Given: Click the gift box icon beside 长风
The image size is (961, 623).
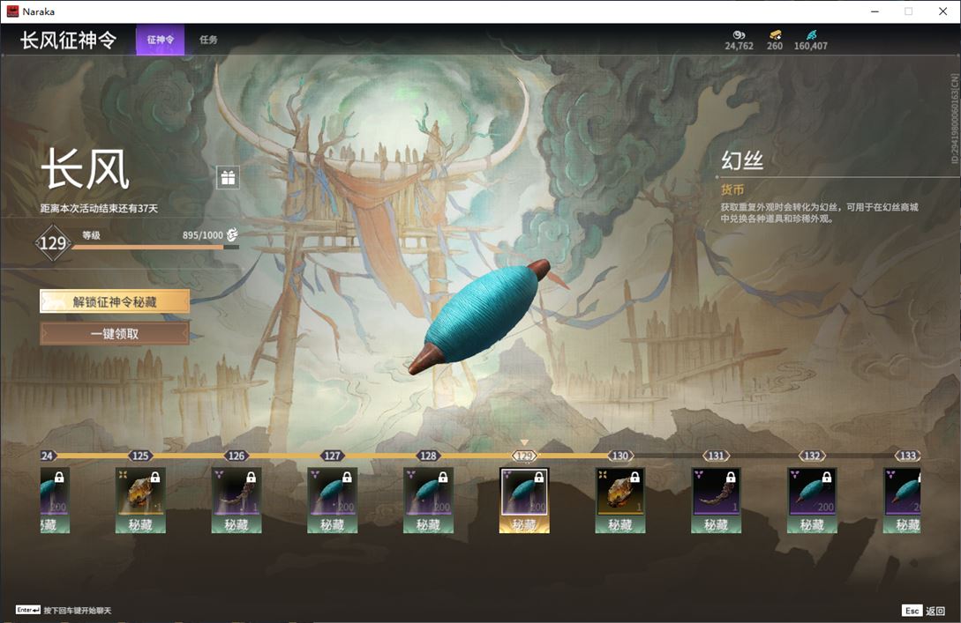Looking at the screenshot, I should click(228, 177).
